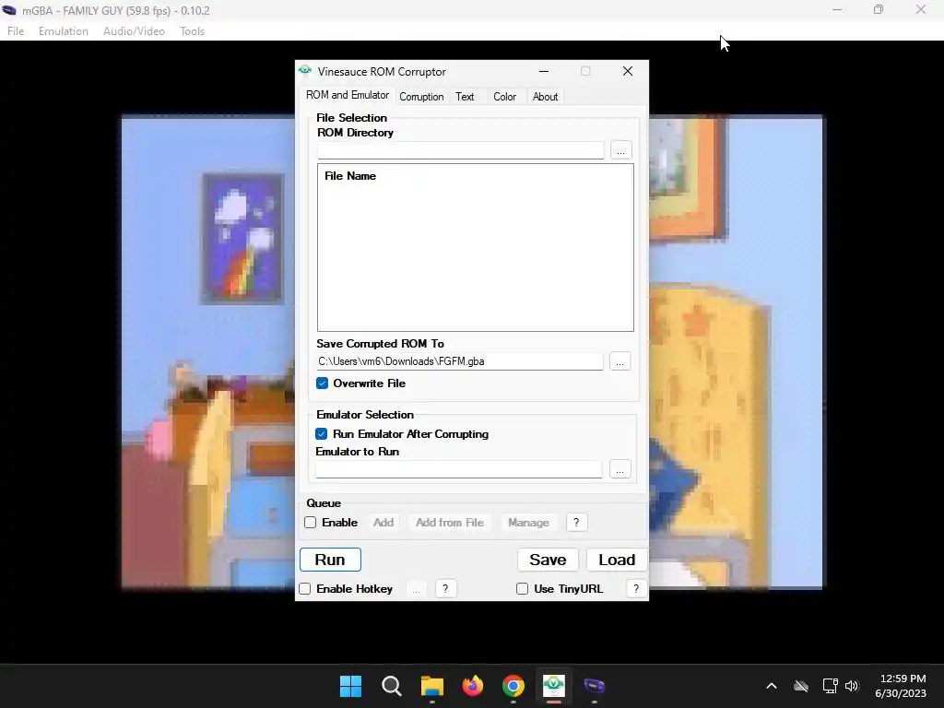Select Vinesauce ROM Corruptor taskbar icon

[553, 686]
